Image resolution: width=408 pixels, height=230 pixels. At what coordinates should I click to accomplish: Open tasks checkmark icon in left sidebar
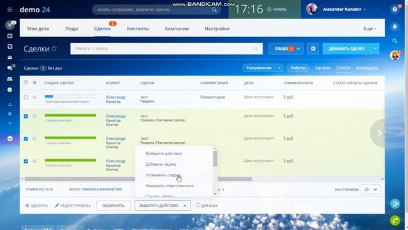point(10,47)
